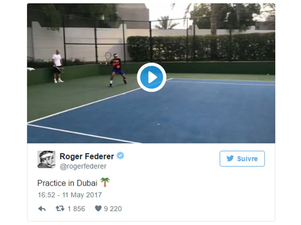Open the 16:52 - 11 May 2017 timestamp

tap(70, 195)
